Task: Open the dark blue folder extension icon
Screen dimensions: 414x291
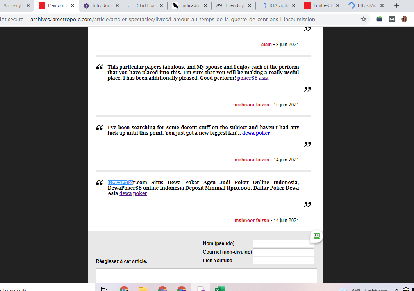Action: point(379,19)
